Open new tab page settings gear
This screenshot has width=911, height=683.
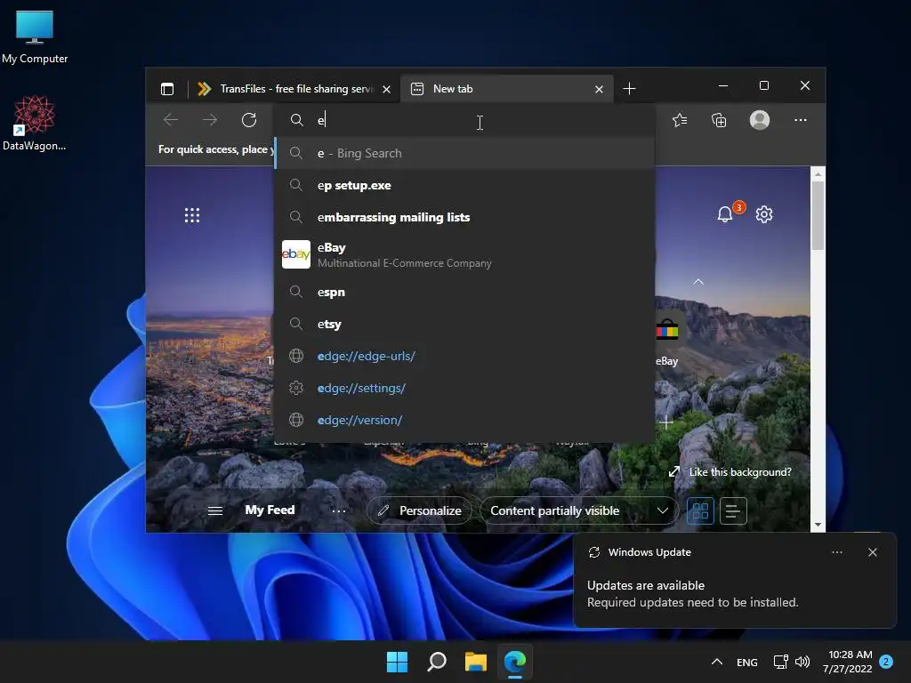tap(764, 214)
